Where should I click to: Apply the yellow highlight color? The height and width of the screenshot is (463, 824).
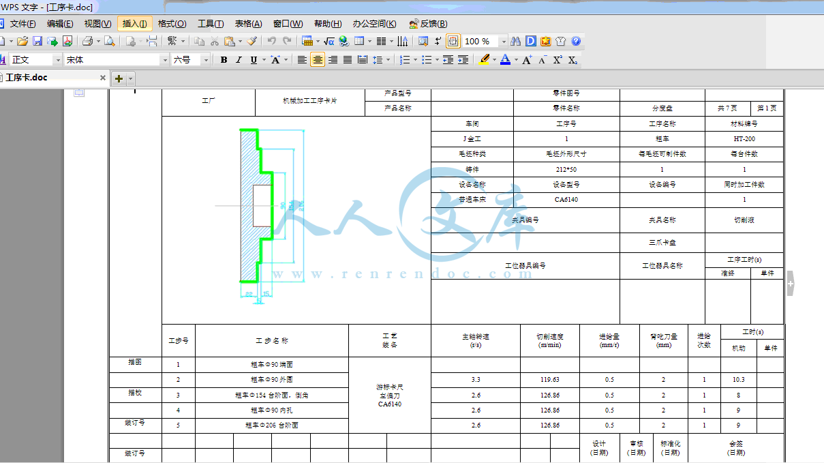click(x=484, y=60)
